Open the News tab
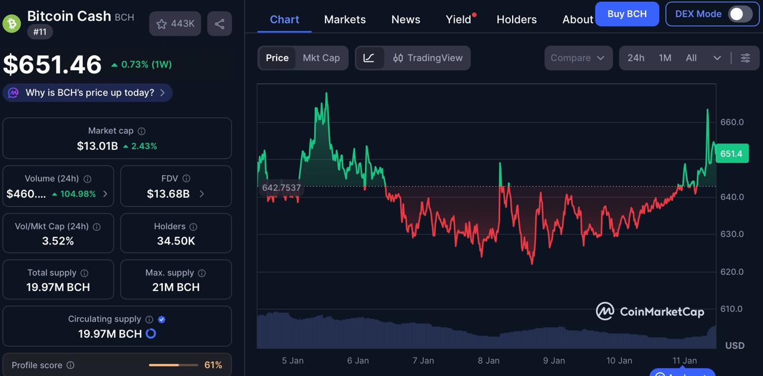763x376 pixels. click(405, 19)
